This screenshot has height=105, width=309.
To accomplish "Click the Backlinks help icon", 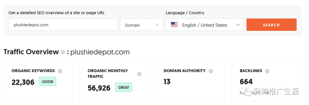I will [x=267, y=71].
